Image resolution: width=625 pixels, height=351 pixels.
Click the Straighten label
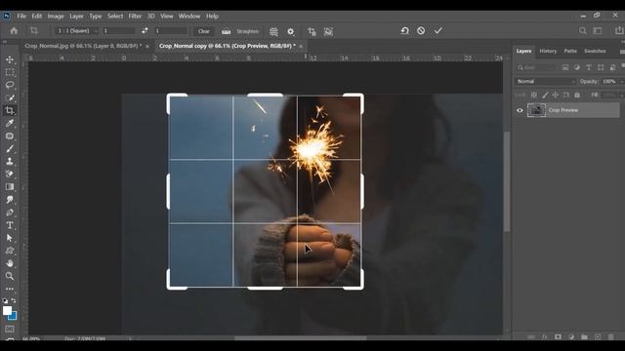pyautogui.click(x=247, y=31)
